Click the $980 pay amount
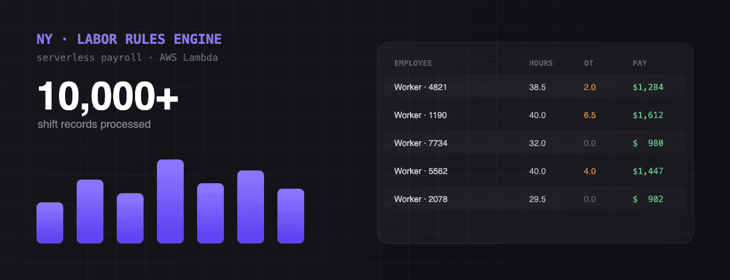 click(648, 143)
